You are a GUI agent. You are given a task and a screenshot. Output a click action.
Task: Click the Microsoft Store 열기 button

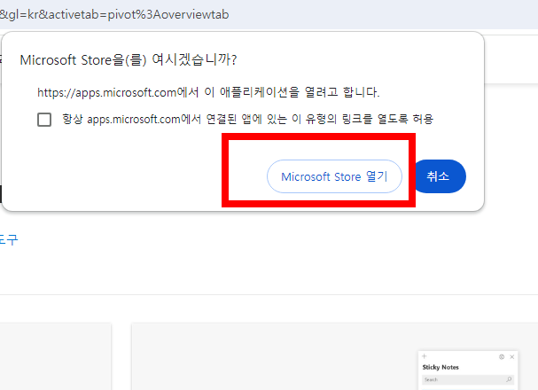(x=334, y=176)
